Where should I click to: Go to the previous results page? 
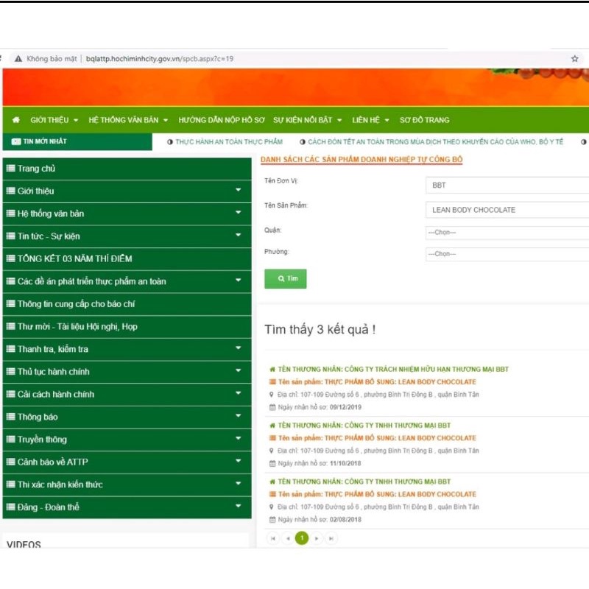click(x=288, y=538)
